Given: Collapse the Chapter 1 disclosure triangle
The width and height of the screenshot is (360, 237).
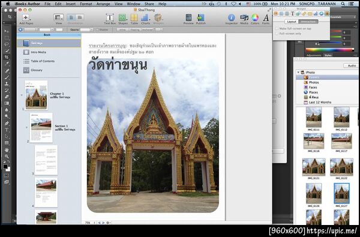Looking at the screenshot, I should [x=22, y=95].
